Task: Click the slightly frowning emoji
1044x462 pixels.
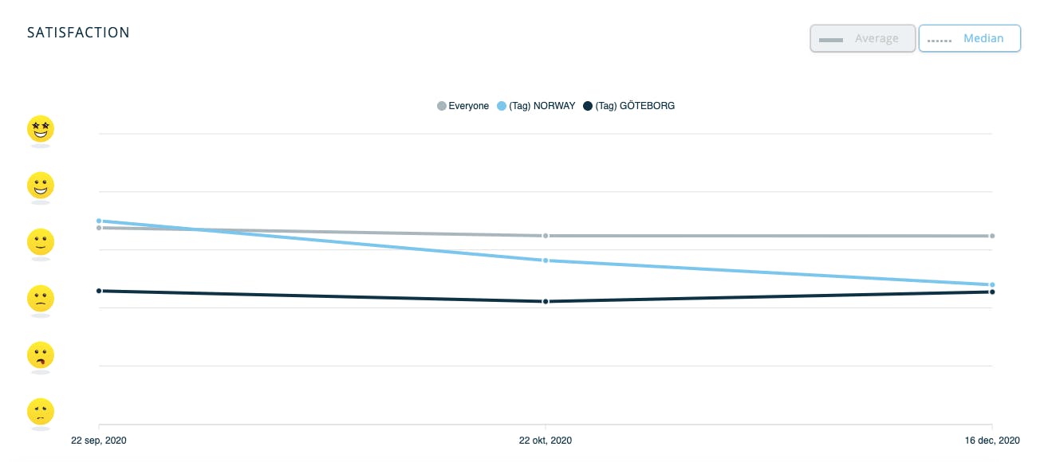Action: click(40, 299)
